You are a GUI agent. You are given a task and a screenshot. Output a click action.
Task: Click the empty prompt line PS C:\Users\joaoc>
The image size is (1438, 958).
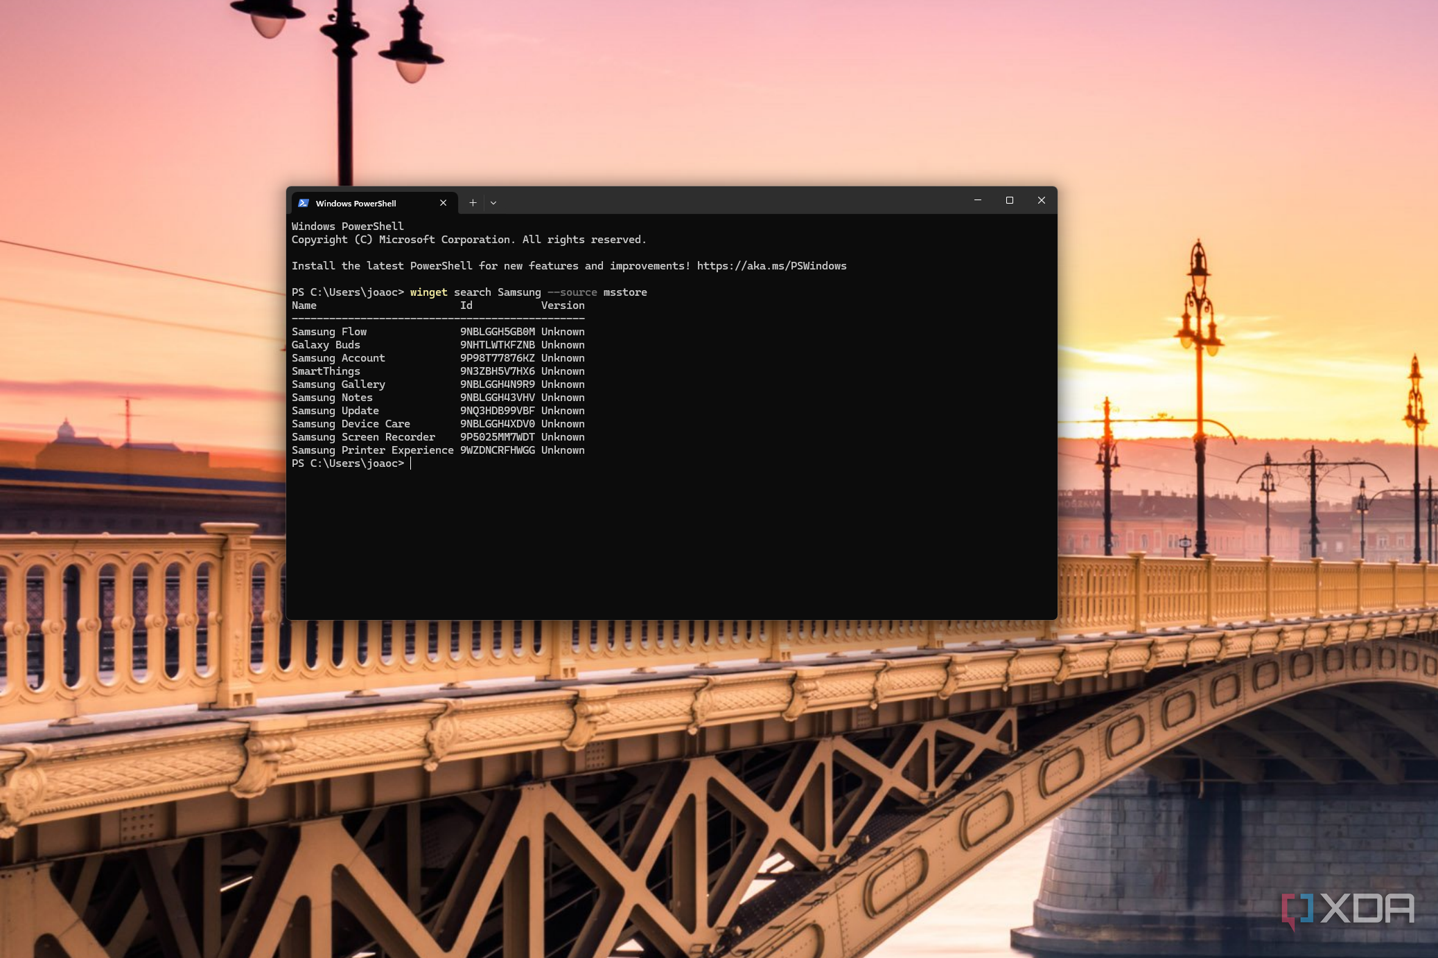(x=348, y=463)
